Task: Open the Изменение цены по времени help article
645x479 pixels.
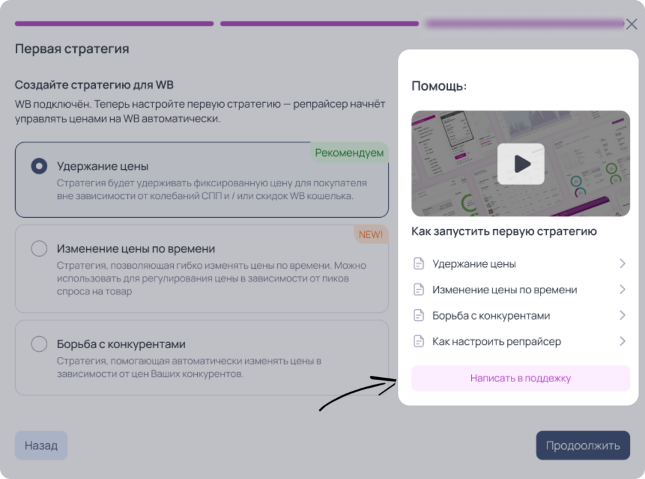Action: click(x=520, y=290)
